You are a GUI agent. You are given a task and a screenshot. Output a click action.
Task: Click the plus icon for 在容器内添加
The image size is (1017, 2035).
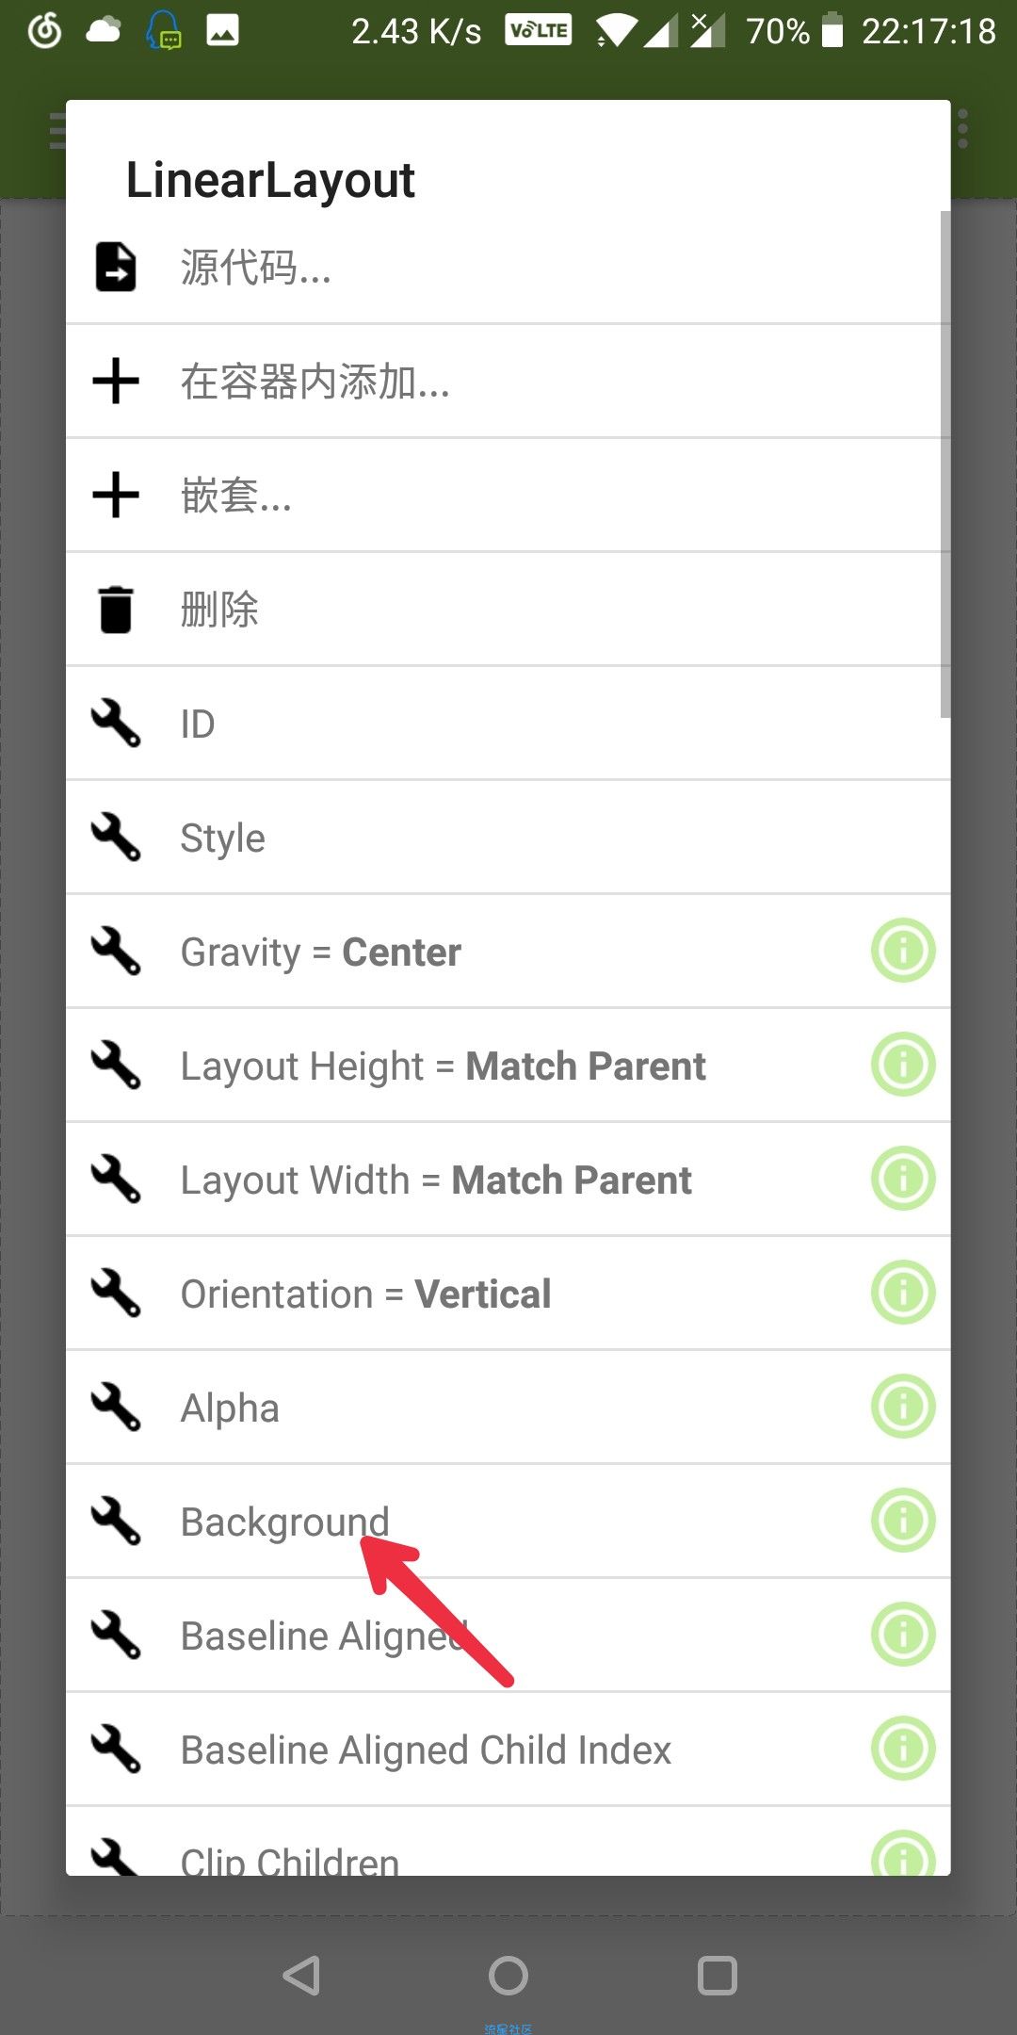116,381
